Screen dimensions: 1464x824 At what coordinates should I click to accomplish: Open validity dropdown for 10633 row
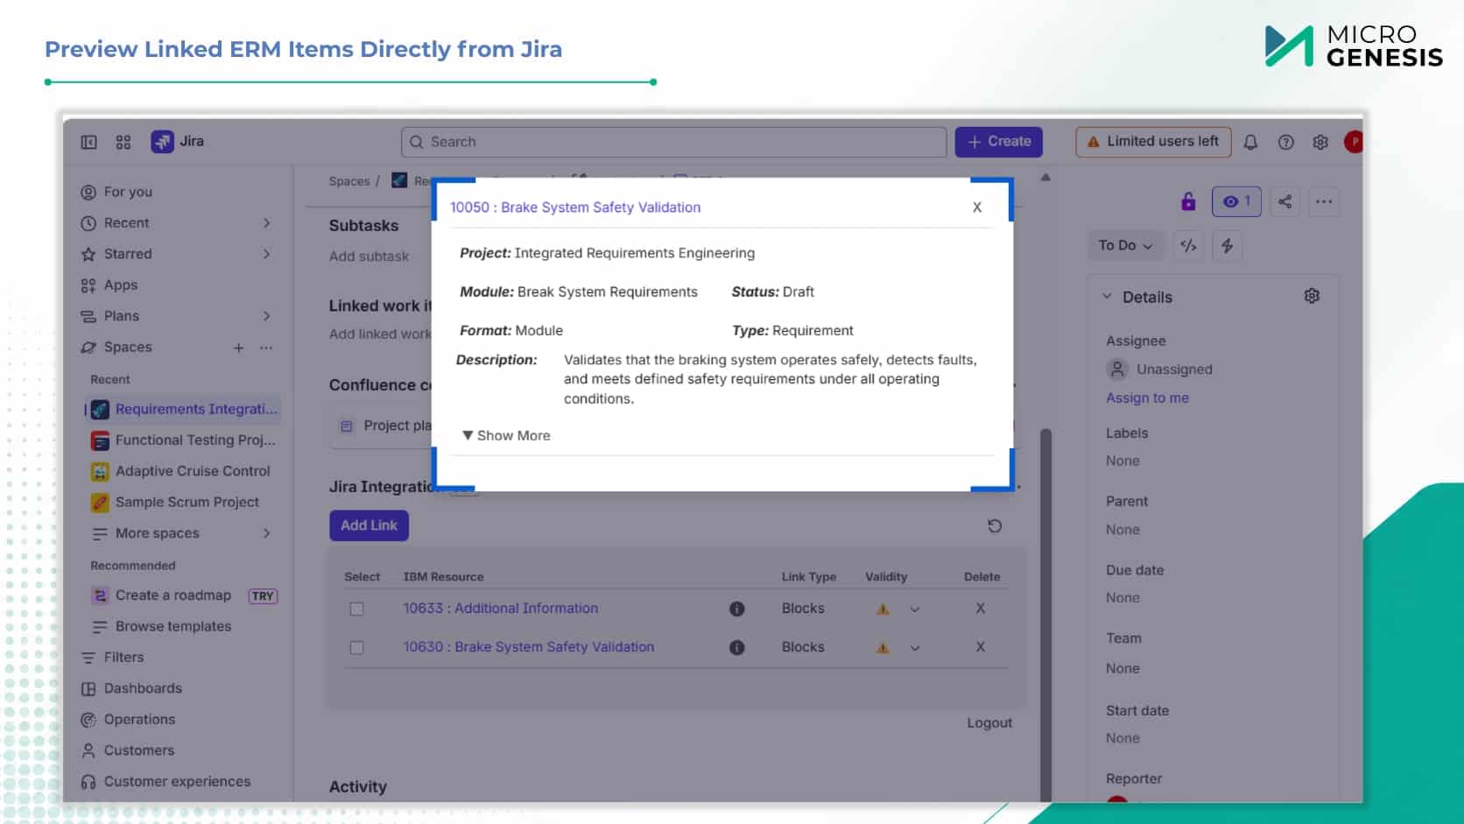(914, 609)
